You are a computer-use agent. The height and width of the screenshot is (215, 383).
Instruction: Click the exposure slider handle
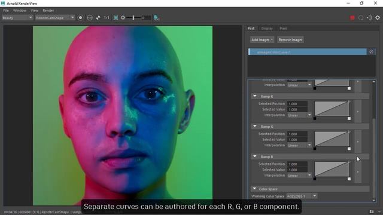[133, 18]
